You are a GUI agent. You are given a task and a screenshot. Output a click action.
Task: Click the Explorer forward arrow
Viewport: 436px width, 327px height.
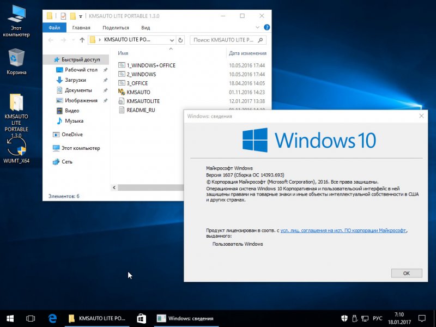coord(63,40)
